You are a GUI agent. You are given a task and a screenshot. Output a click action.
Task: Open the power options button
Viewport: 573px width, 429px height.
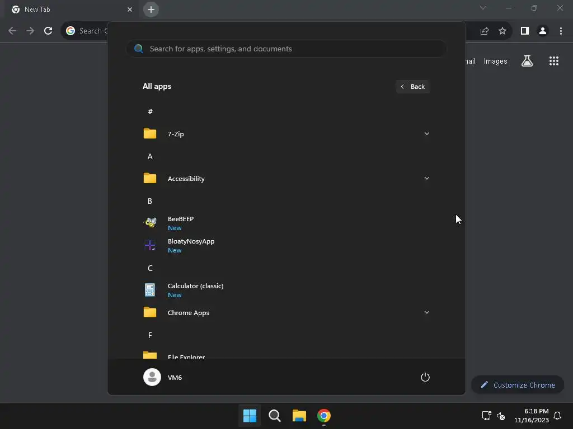coord(425,377)
